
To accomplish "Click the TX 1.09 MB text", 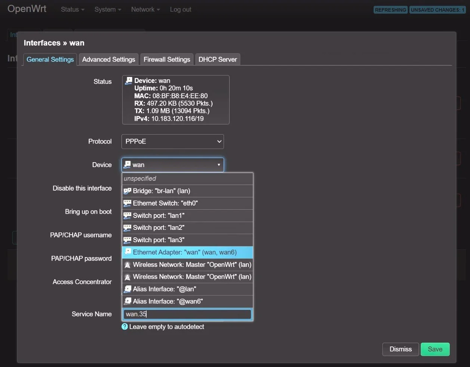I will coord(172,111).
